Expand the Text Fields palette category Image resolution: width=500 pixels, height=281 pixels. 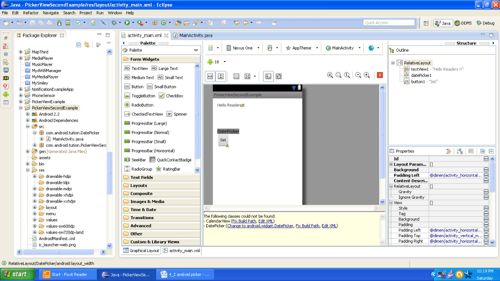(x=161, y=177)
